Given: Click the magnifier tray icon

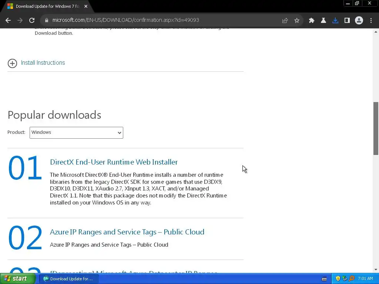Looking at the screenshot, I should (x=352, y=279).
